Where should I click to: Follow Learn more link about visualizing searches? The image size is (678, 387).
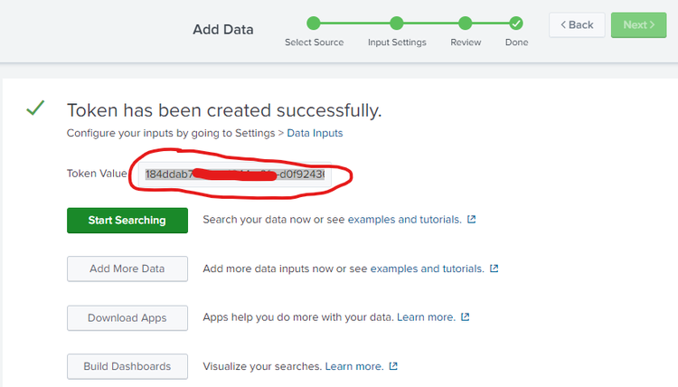click(354, 366)
